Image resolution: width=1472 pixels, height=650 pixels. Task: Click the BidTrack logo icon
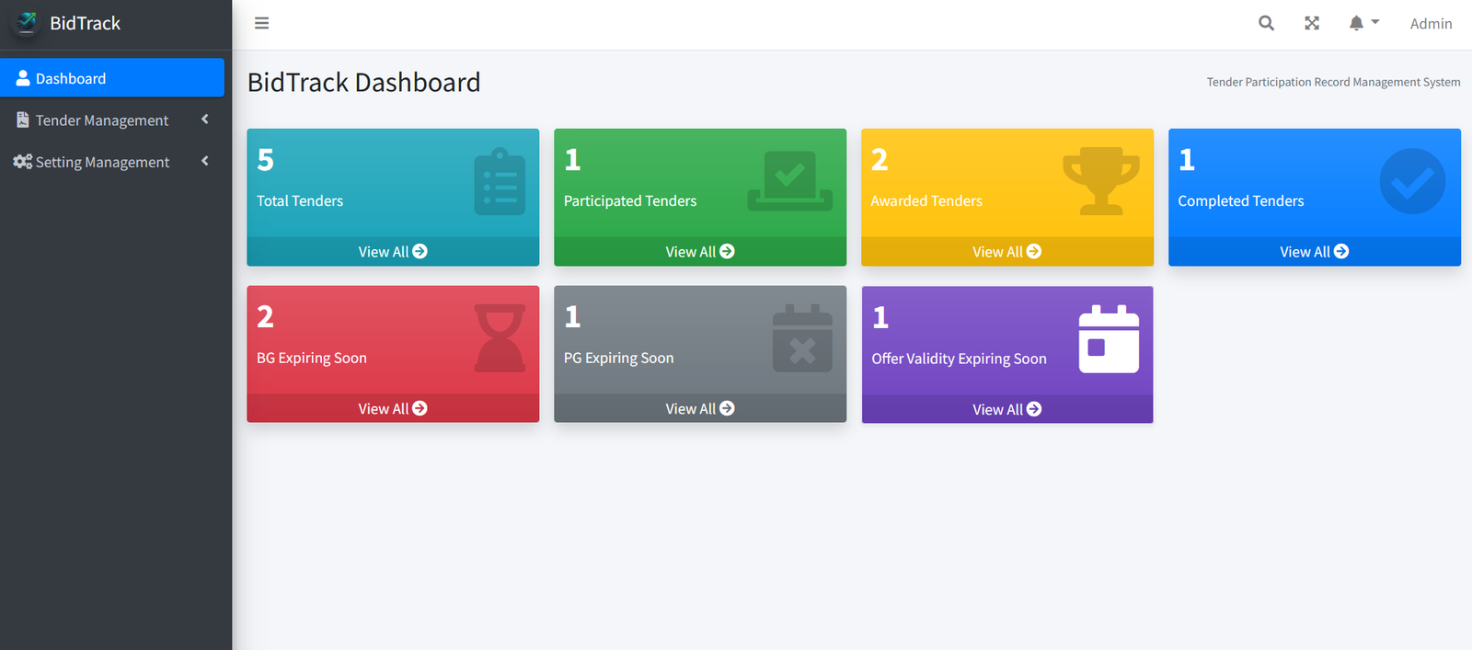(x=27, y=23)
